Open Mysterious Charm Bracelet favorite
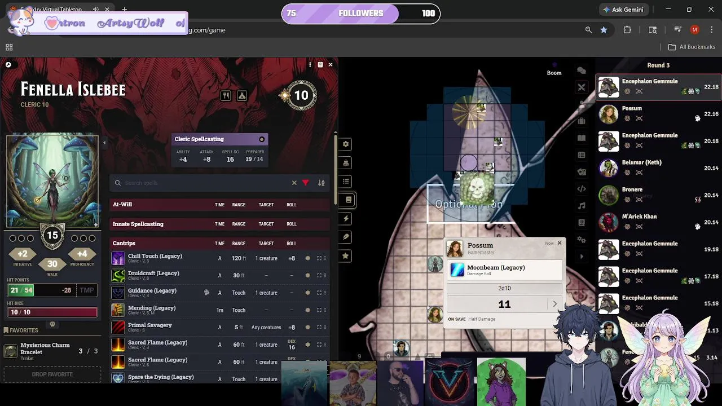The image size is (722, 406). [x=52, y=351]
